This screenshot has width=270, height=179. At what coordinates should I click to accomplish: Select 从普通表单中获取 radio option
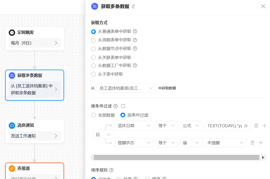93,31
